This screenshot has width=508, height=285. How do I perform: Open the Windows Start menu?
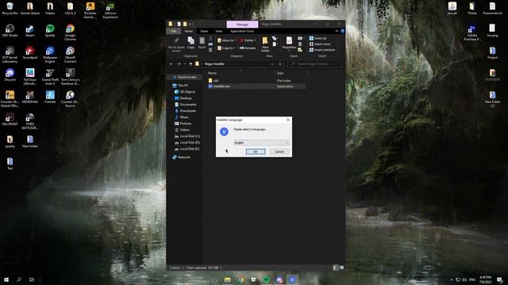click(6, 279)
